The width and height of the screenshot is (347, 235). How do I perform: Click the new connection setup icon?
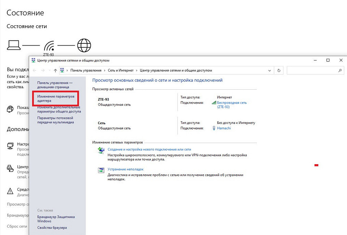point(101,150)
